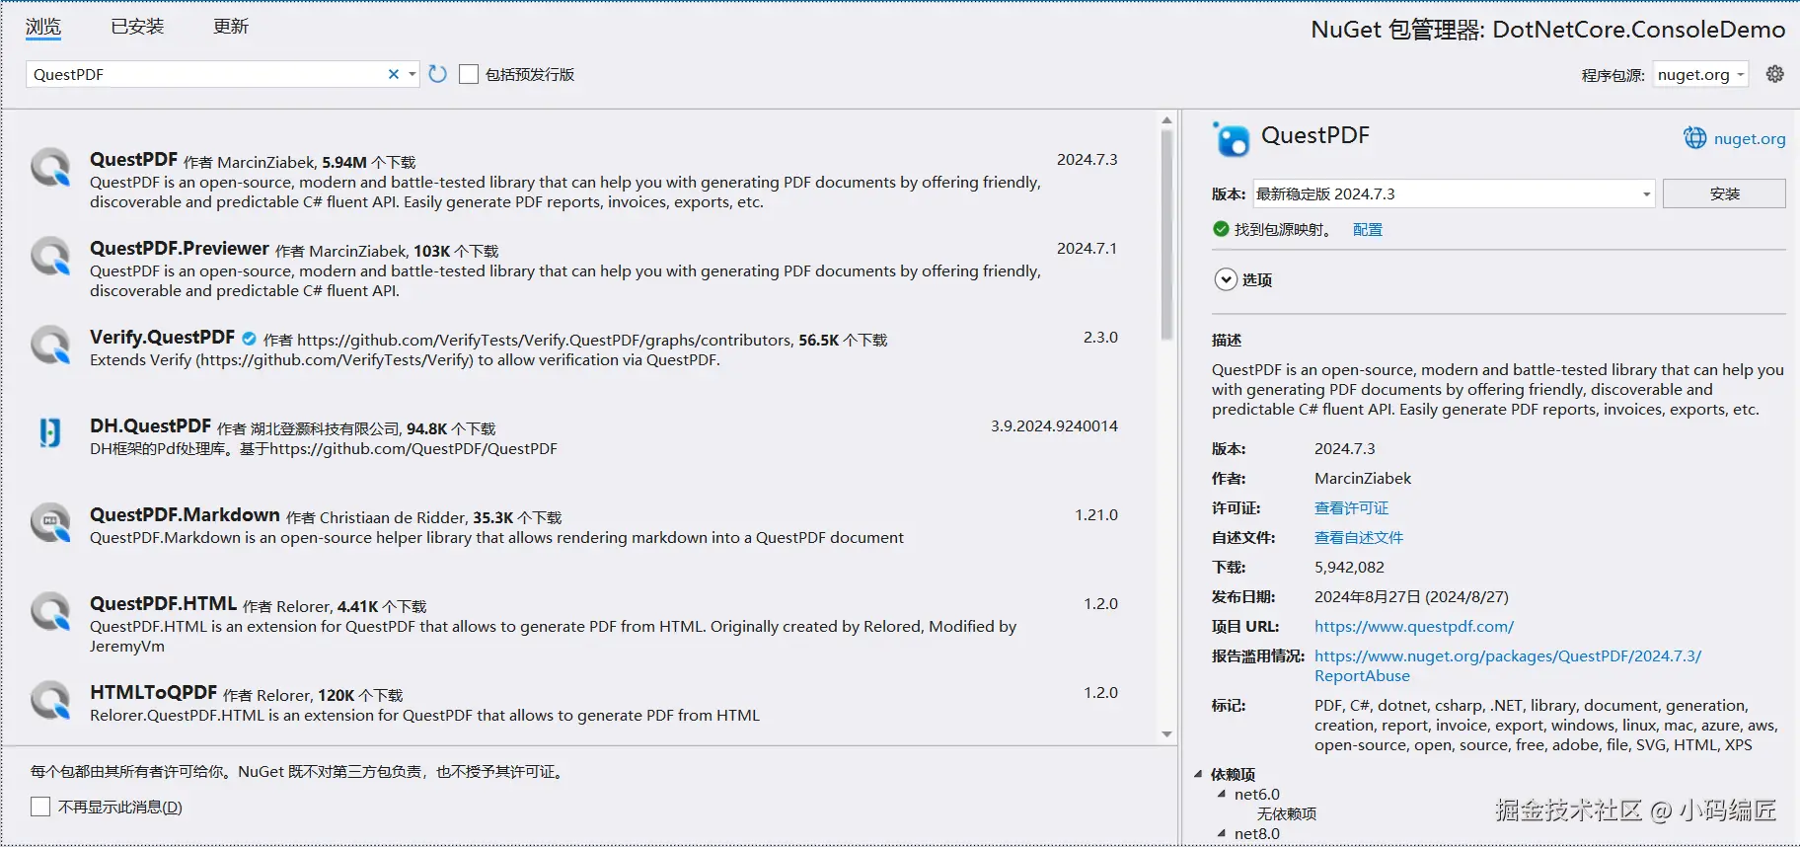This screenshot has width=1800, height=847.
Task: Select the QuestPDF.Previewer package title
Action: [180, 248]
